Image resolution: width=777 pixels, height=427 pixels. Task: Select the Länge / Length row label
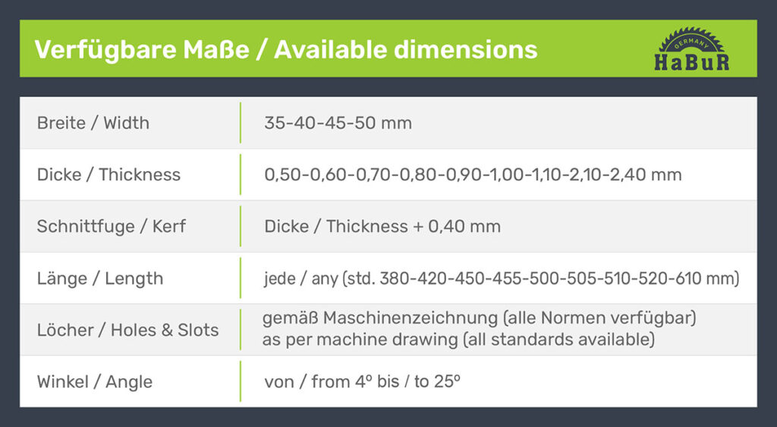click(99, 278)
